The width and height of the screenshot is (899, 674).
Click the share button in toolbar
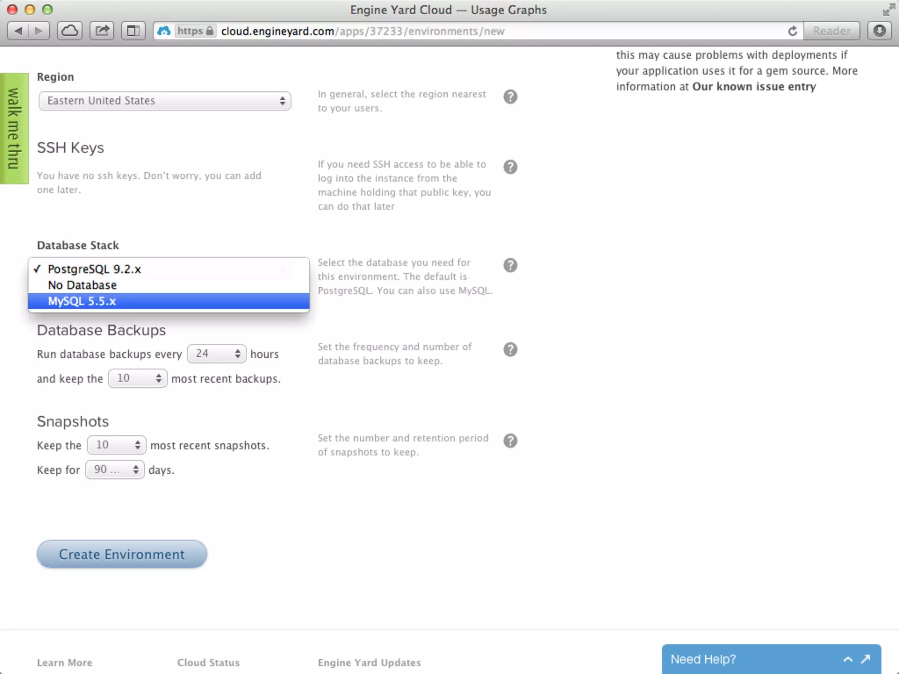click(x=102, y=31)
